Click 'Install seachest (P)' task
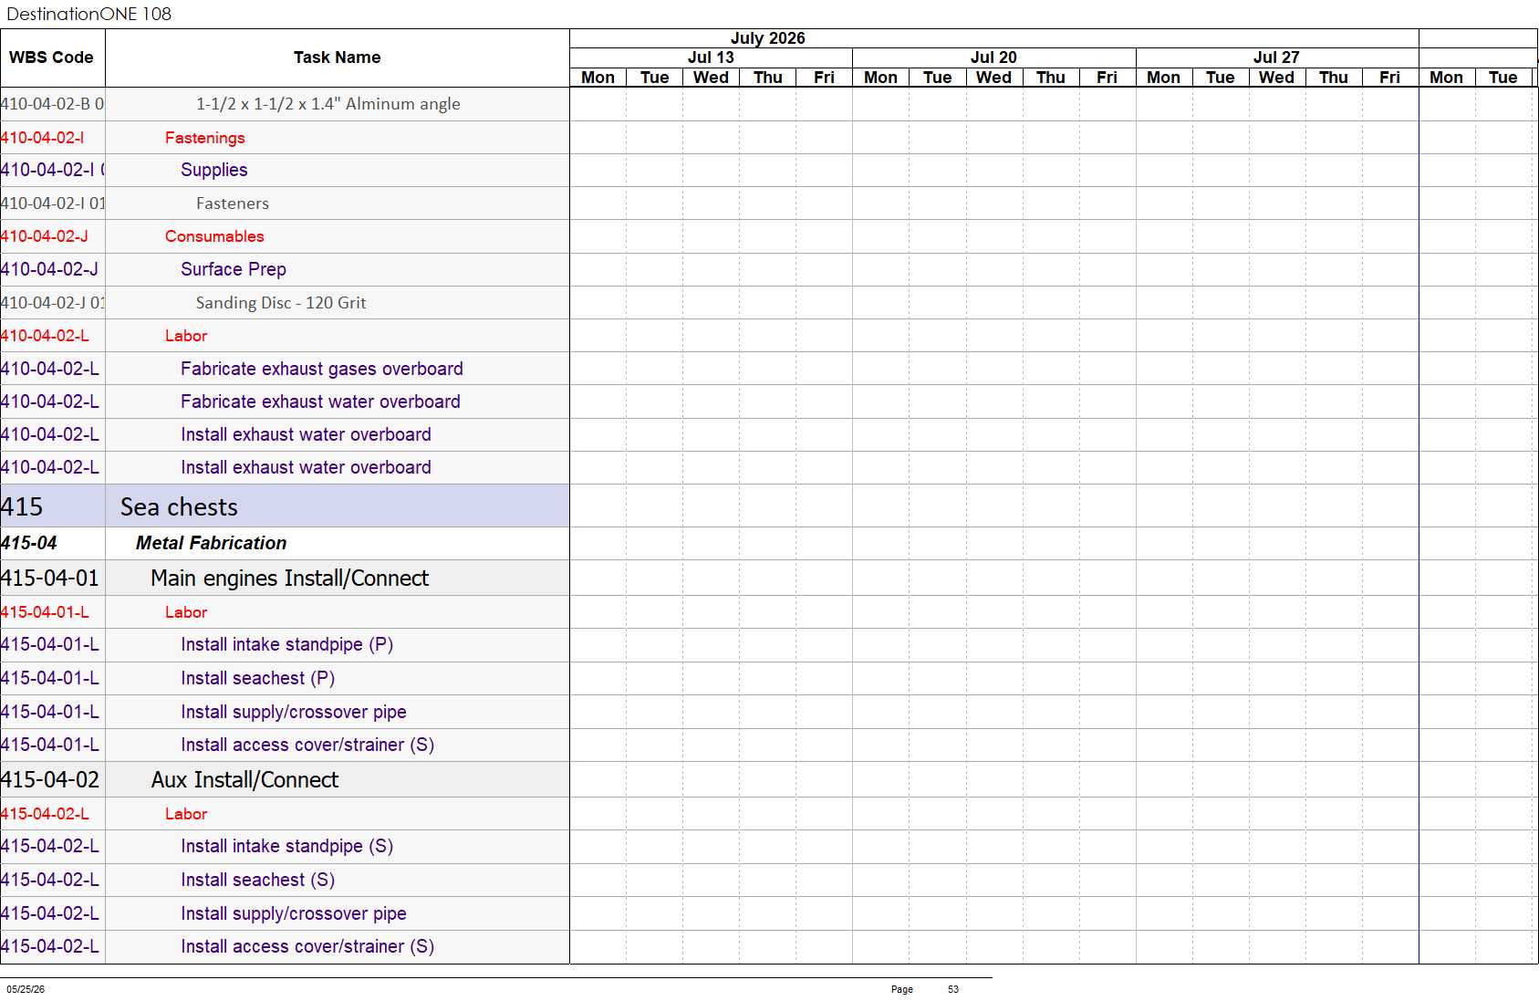Viewport: 1539px width, 1001px height. click(257, 678)
